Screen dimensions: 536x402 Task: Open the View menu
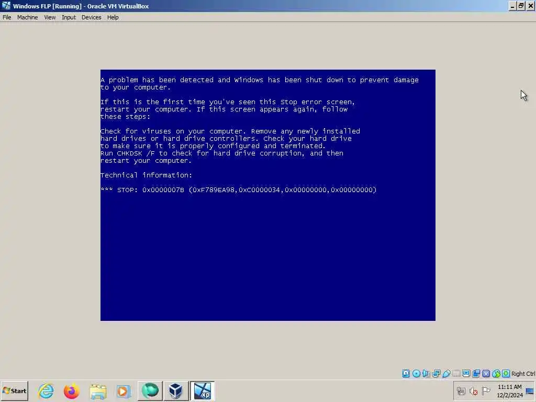click(50, 17)
